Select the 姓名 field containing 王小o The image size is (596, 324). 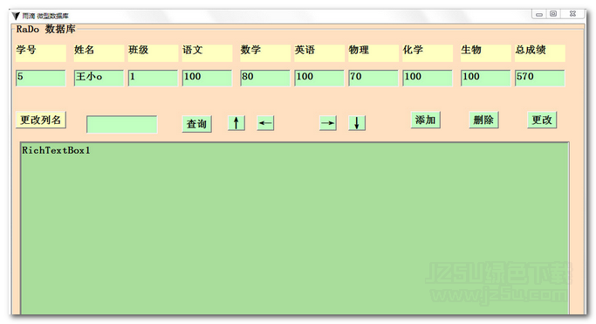point(99,78)
